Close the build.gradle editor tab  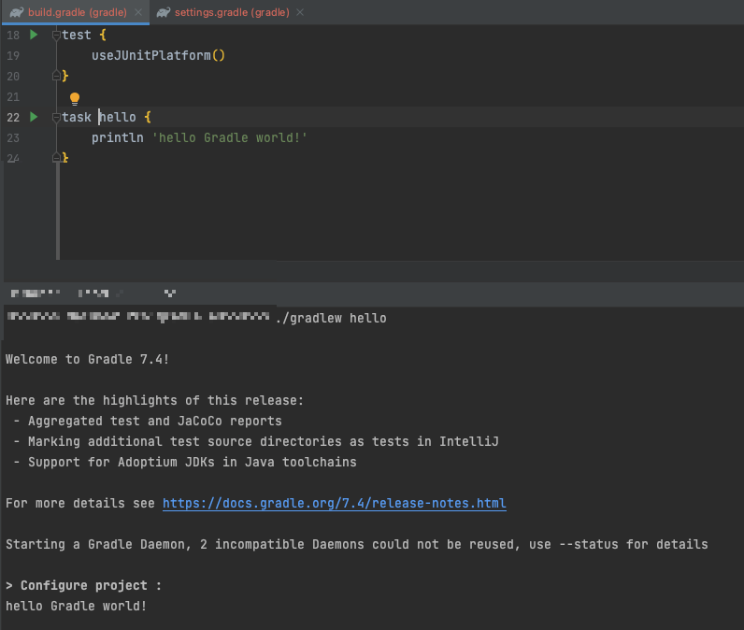[x=138, y=12]
